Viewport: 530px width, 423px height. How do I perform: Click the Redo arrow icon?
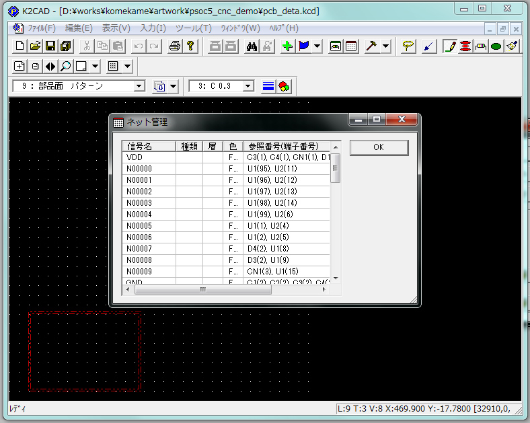point(154,46)
